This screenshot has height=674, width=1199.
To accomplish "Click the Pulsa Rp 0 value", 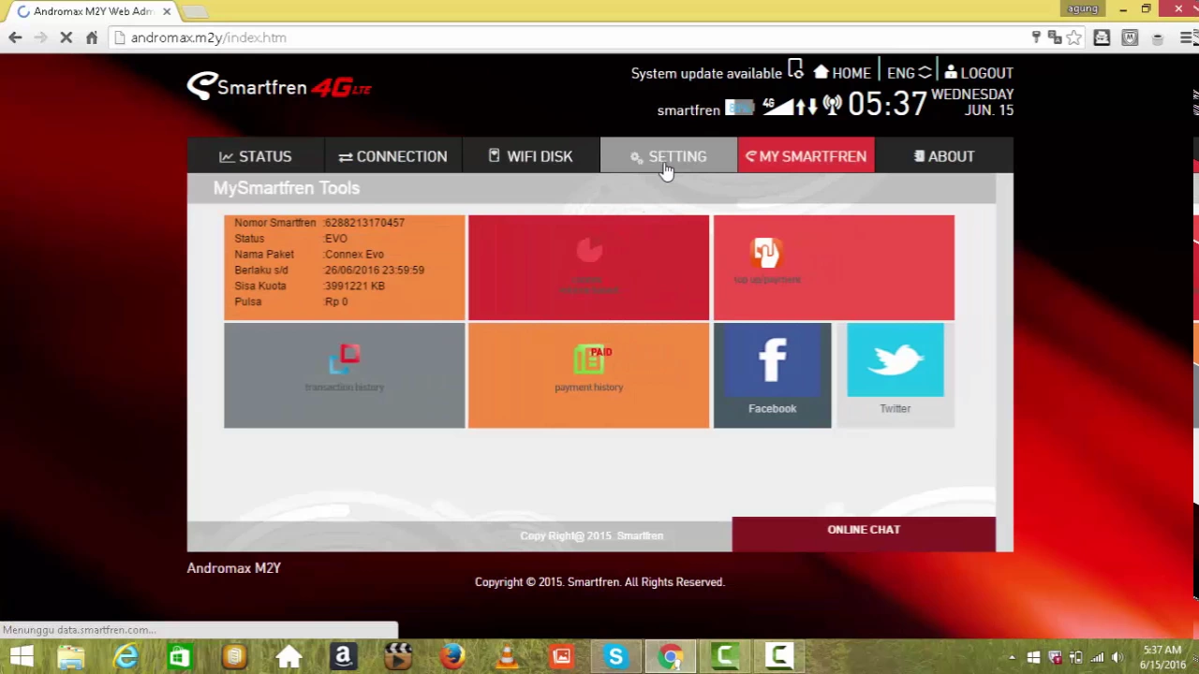I will click(x=335, y=301).
